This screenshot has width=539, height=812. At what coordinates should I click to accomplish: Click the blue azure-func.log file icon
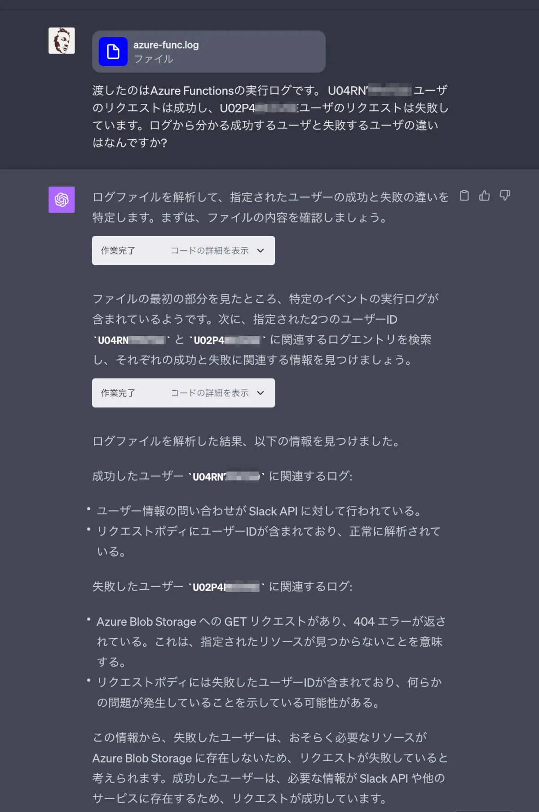[113, 52]
